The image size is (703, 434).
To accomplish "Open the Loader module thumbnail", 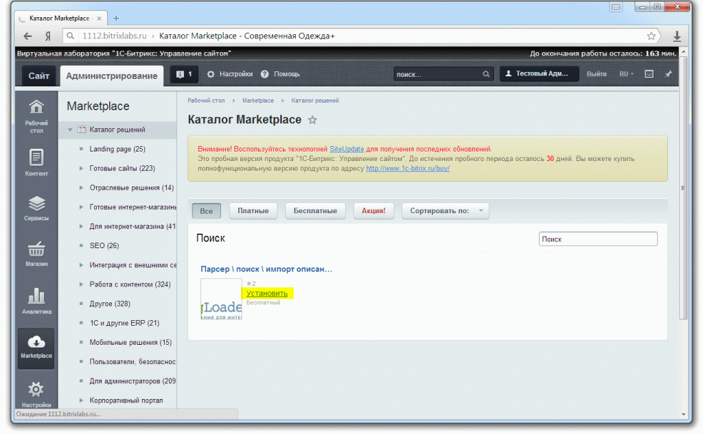I will [221, 299].
